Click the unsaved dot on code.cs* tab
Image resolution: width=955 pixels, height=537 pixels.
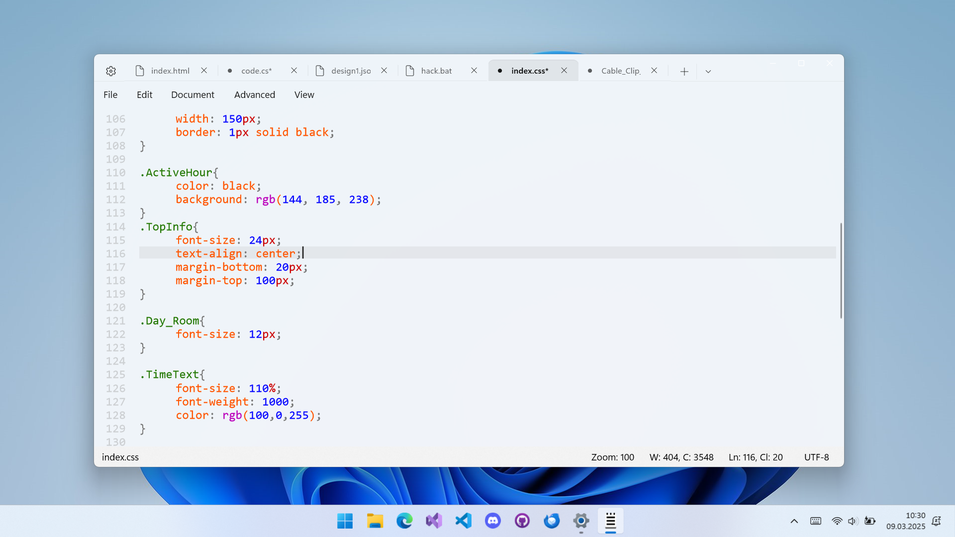click(x=230, y=71)
